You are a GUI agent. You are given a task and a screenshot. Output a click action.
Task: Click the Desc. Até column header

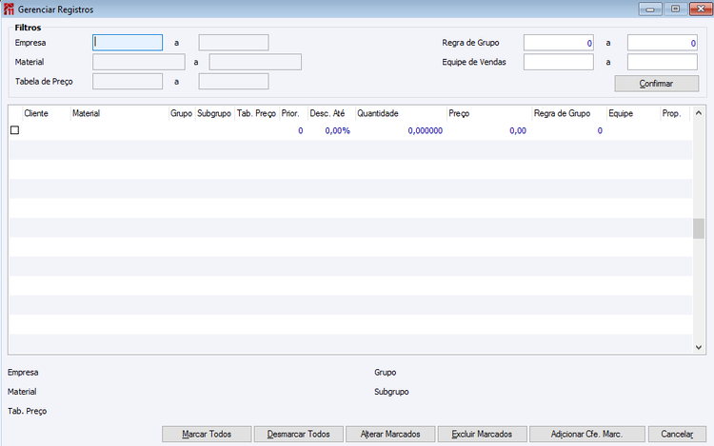332,114
